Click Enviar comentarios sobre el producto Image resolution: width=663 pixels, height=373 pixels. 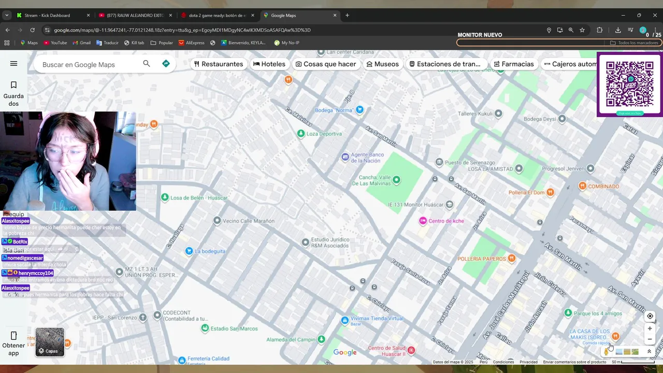[x=574, y=362]
